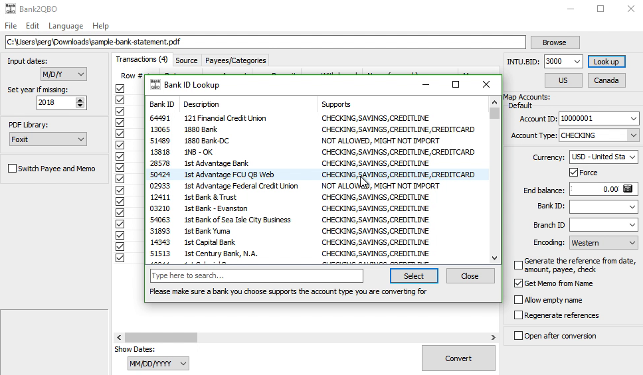
Task: Click the Bank ID Lookup dialog icon
Action: (155, 84)
